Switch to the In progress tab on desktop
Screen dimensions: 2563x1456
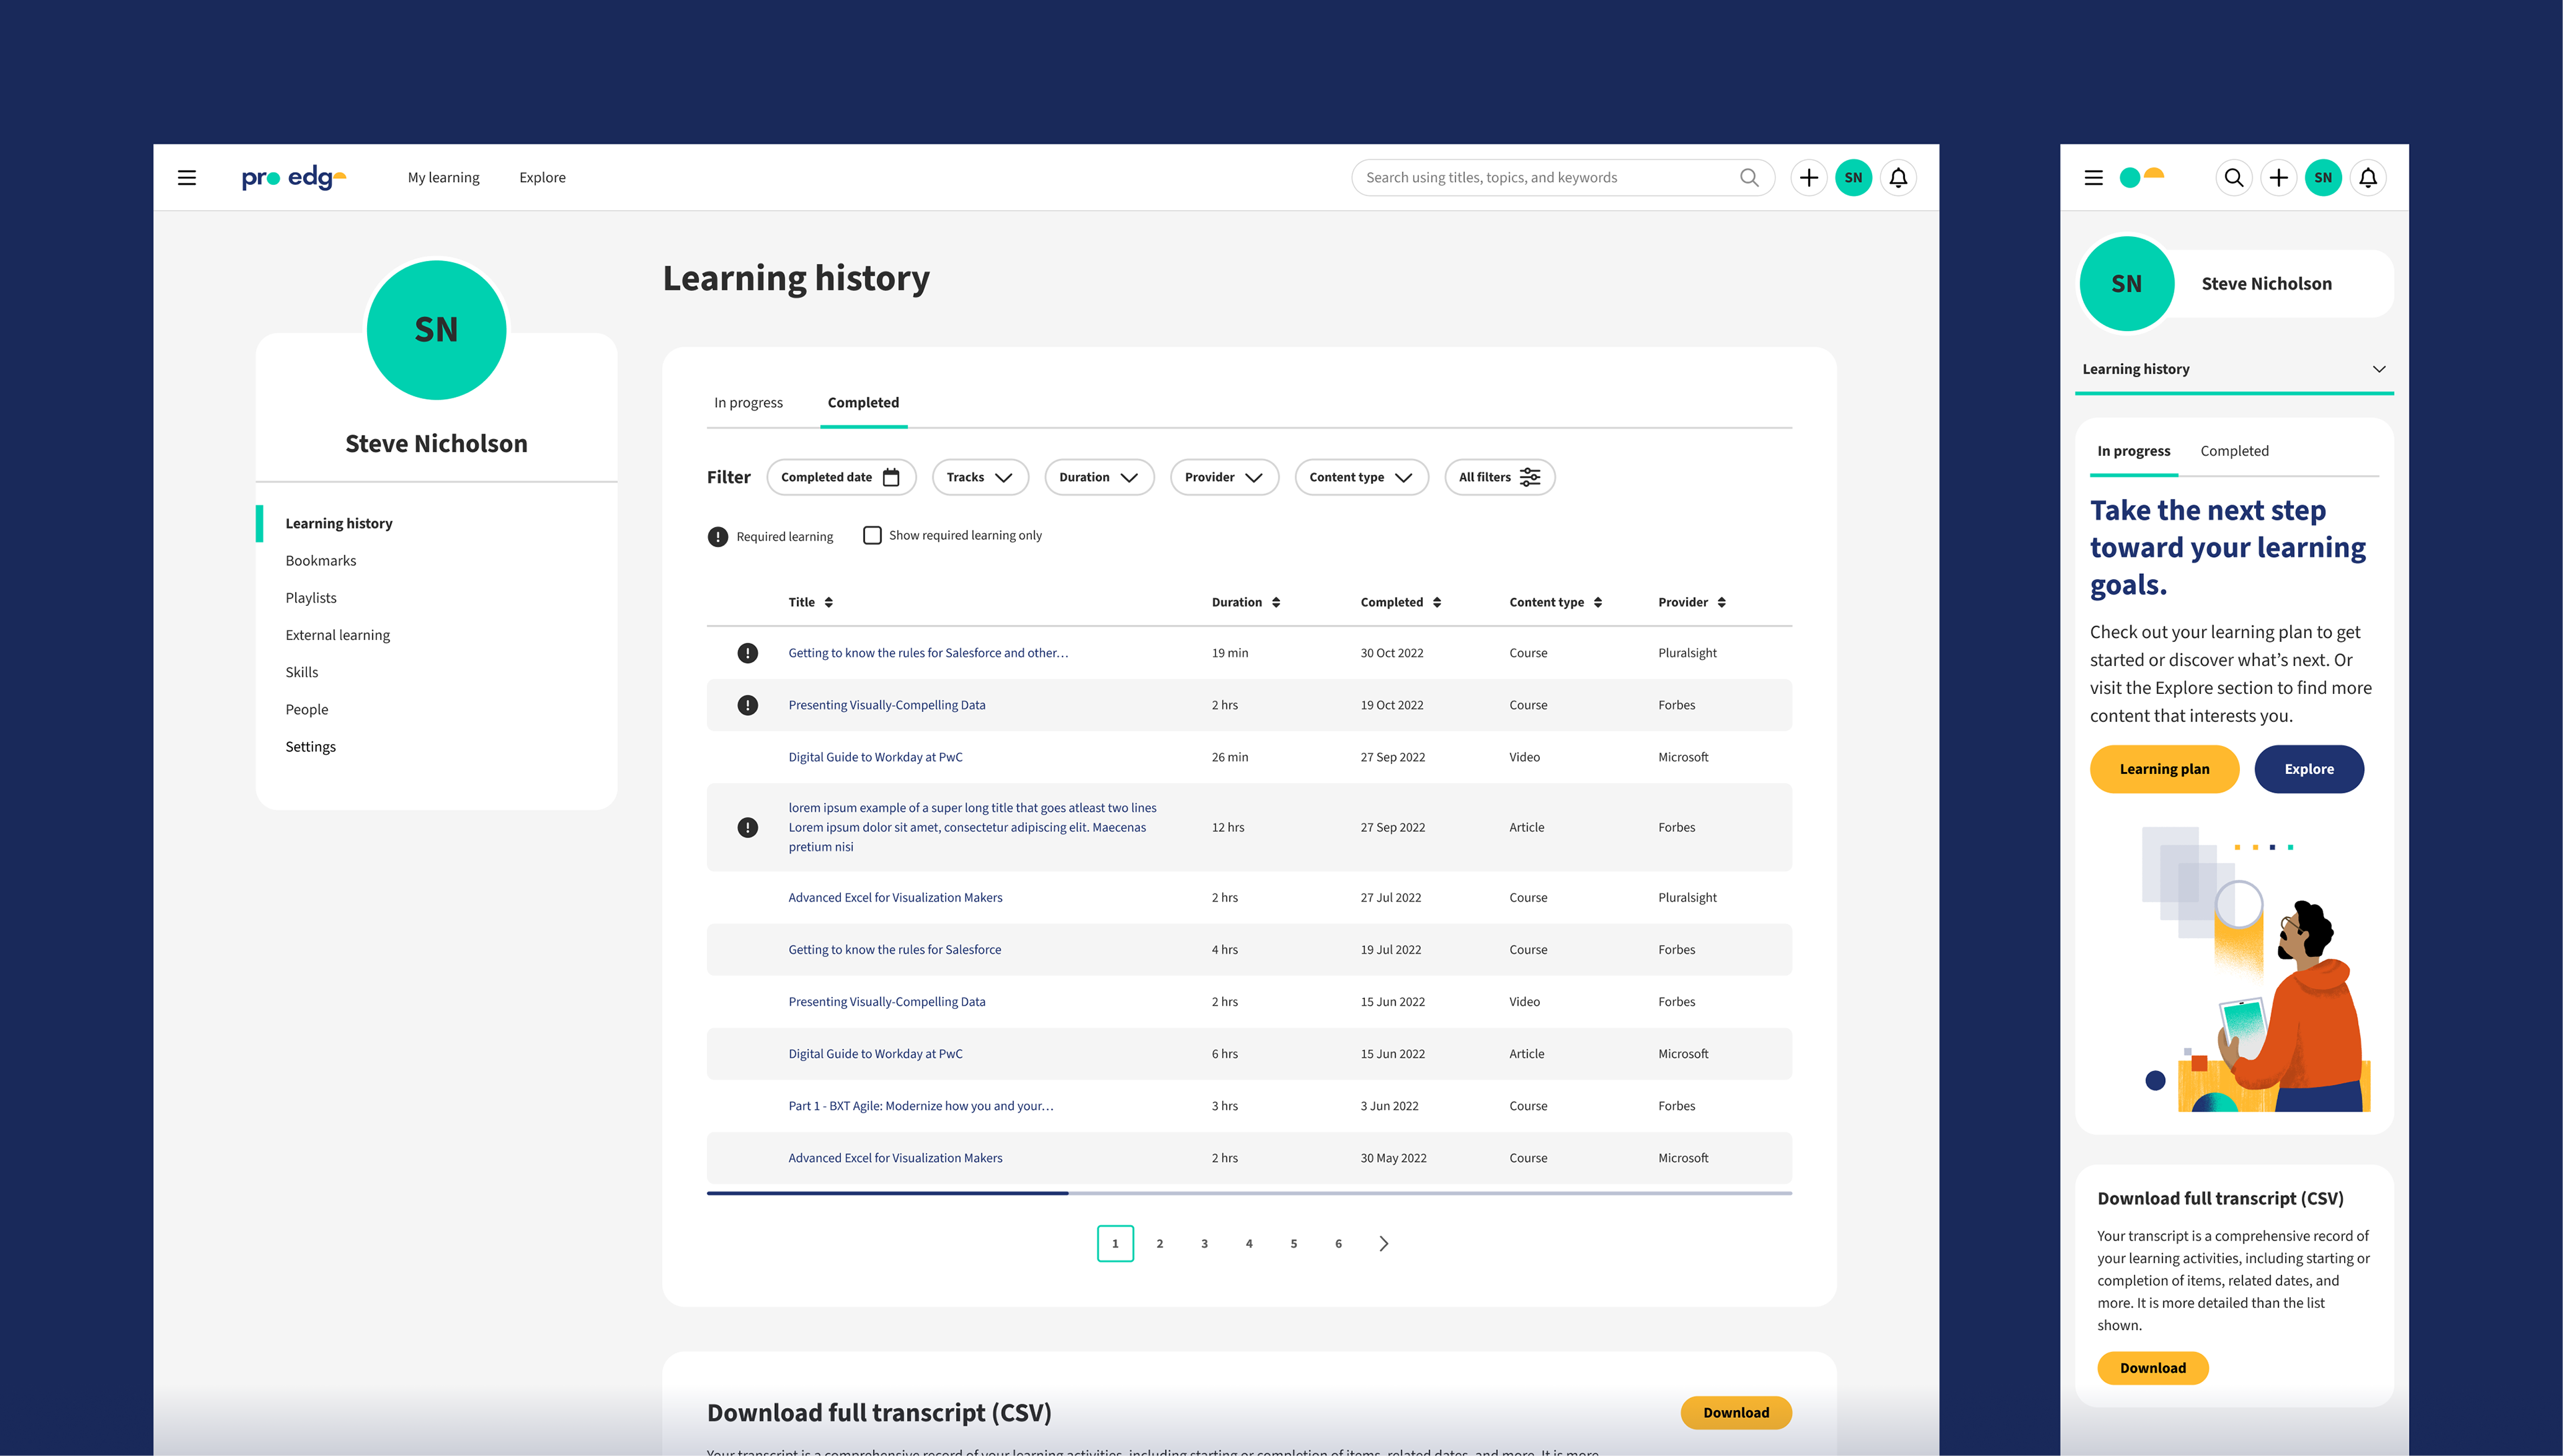click(x=748, y=403)
